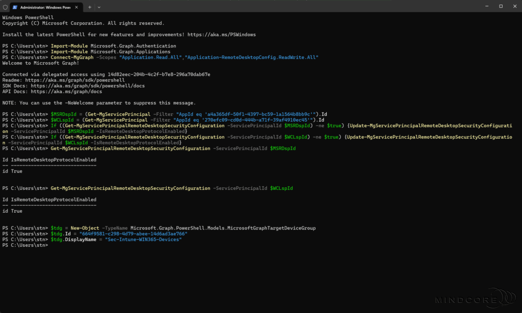Click the https://aka.ms/PSWindows link
The image size is (522, 313).
221,35
